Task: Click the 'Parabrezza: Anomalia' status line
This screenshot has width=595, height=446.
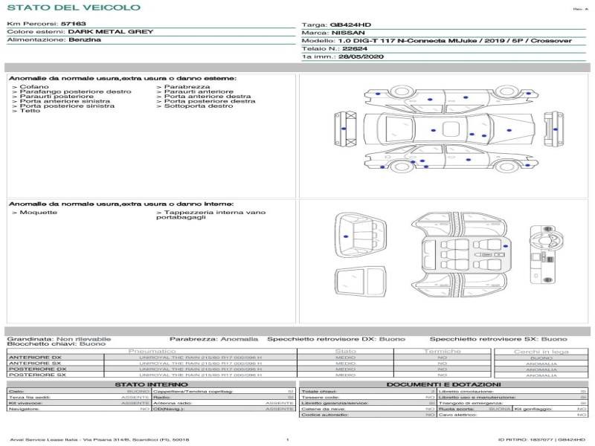Action: (213, 339)
